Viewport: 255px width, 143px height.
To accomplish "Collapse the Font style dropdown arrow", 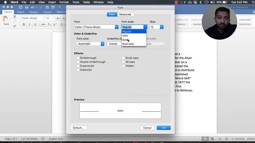I will point(145,27).
